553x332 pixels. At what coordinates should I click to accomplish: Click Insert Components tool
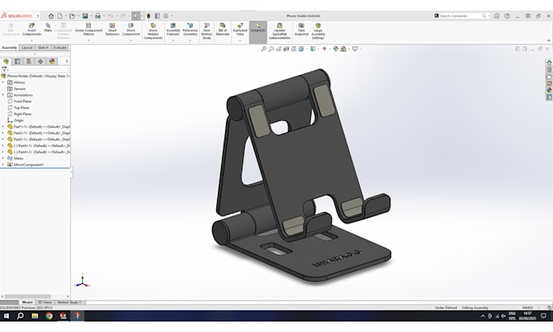tap(32, 29)
